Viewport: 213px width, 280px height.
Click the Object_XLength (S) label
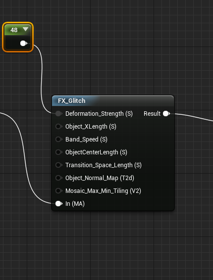(91, 127)
